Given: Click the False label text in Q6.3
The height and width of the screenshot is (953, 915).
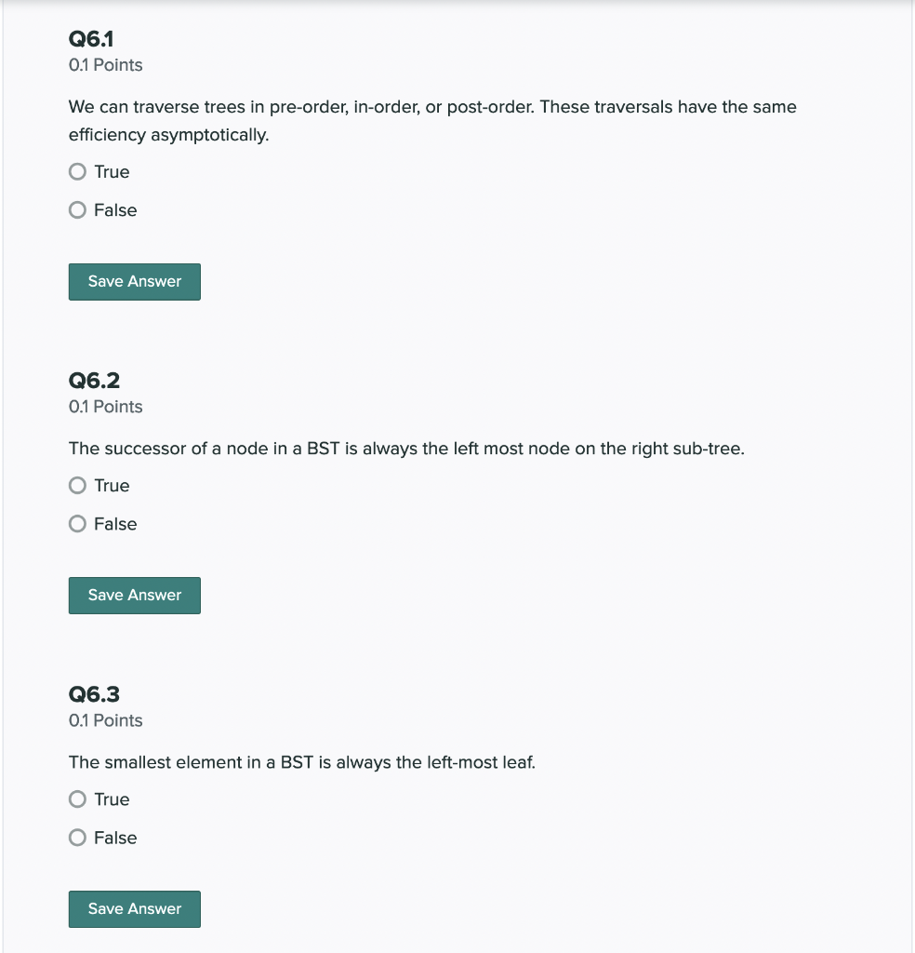Looking at the screenshot, I should click(115, 837).
